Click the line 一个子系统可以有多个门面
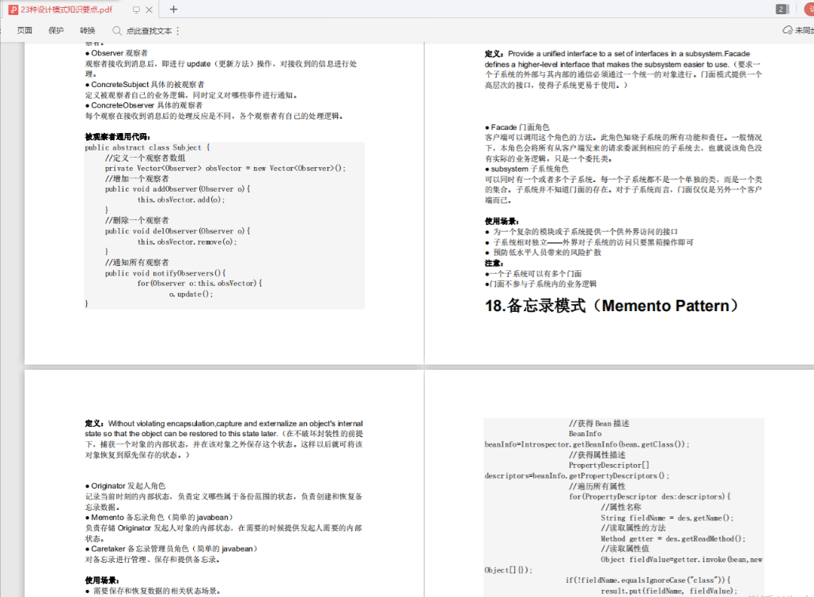Screen dimensions: 814x597 [x=533, y=274]
